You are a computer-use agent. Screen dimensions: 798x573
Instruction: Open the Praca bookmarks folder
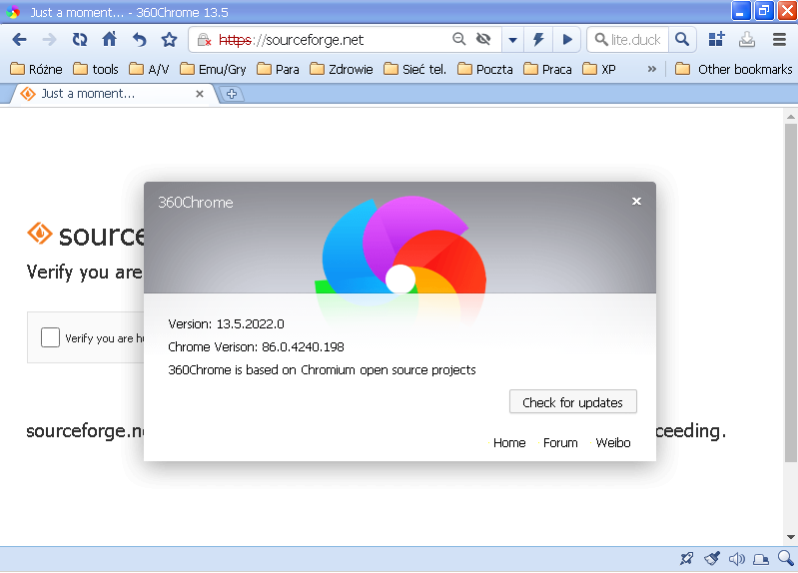click(x=547, y=69)
